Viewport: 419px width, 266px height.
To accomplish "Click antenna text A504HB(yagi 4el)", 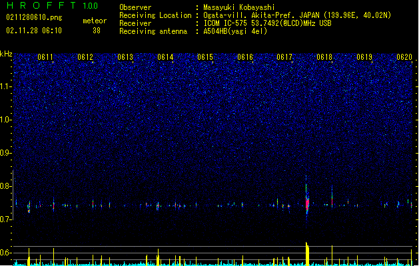I will coord(235,31).
